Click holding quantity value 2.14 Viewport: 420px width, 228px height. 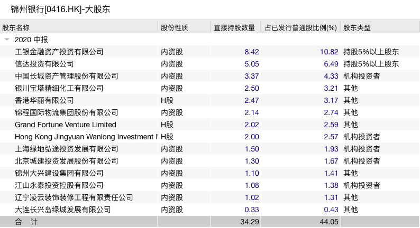(x=251, y=112)
